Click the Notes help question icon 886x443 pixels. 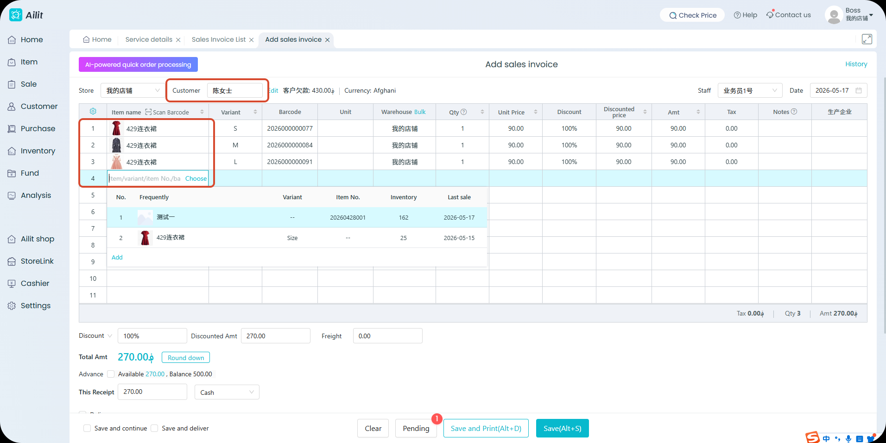[794, 112]
